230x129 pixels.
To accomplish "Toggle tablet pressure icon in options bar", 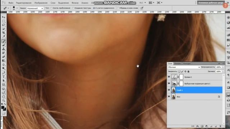I will 142,8.
